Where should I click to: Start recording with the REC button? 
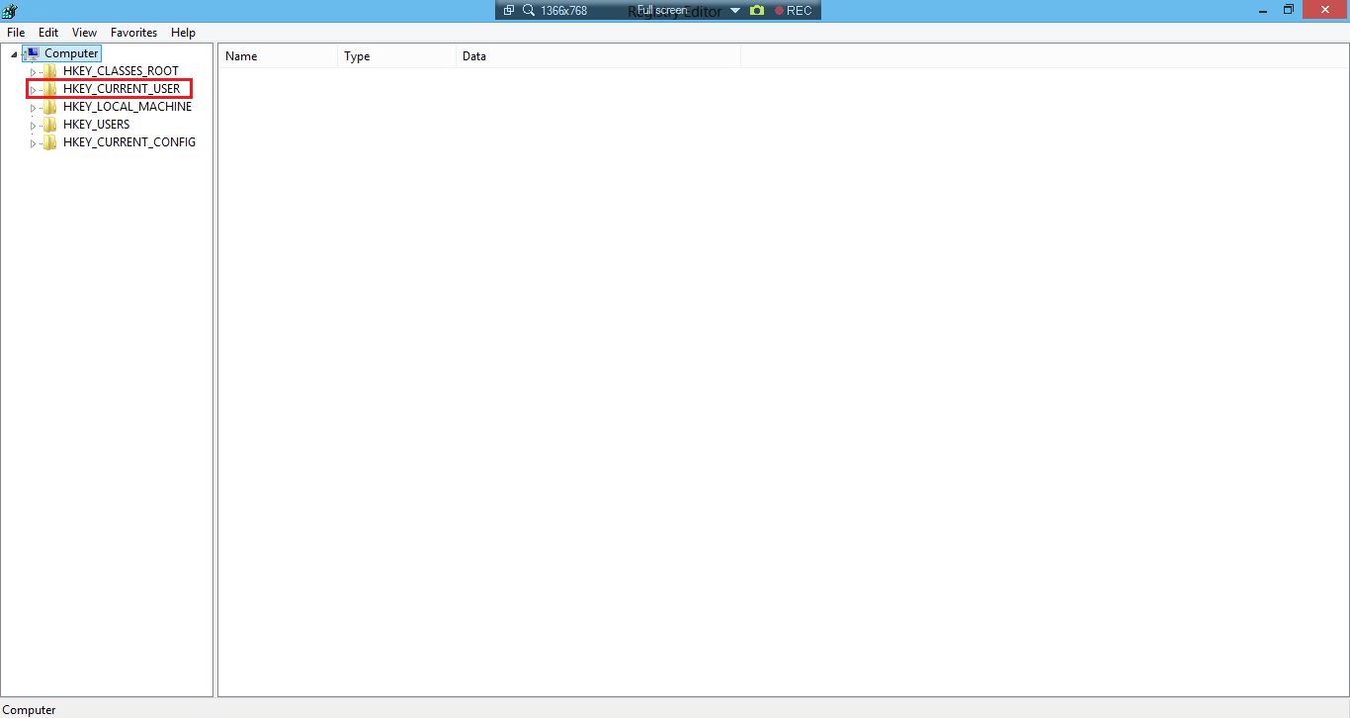click(x=794, y=11)
